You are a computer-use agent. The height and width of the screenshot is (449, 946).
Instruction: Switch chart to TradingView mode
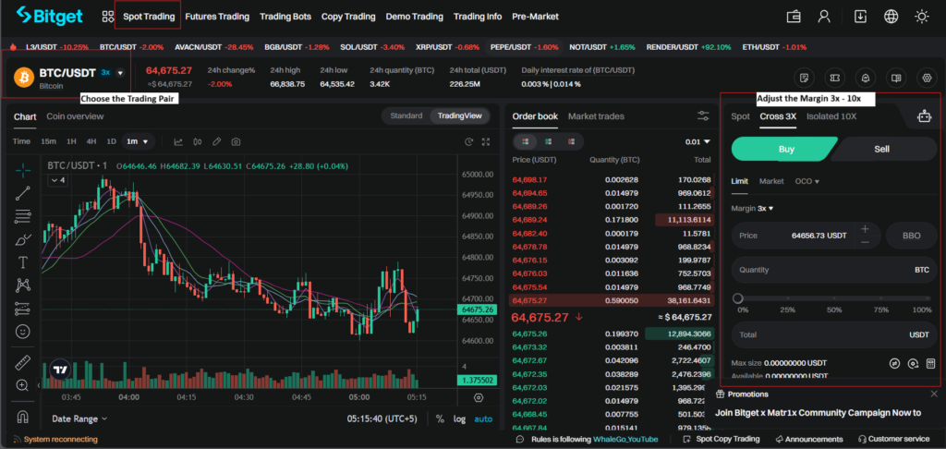[x=460, y=115]
